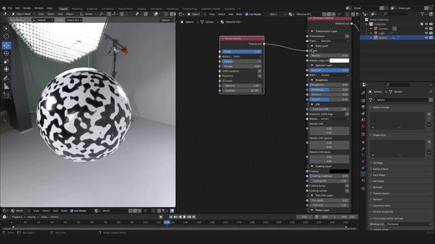Activate the Move tool
Viewport: 435px width, 244px height.
(6, 45)
